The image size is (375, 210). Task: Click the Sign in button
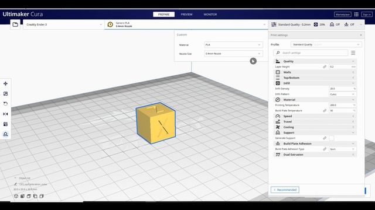click(367, 15)
